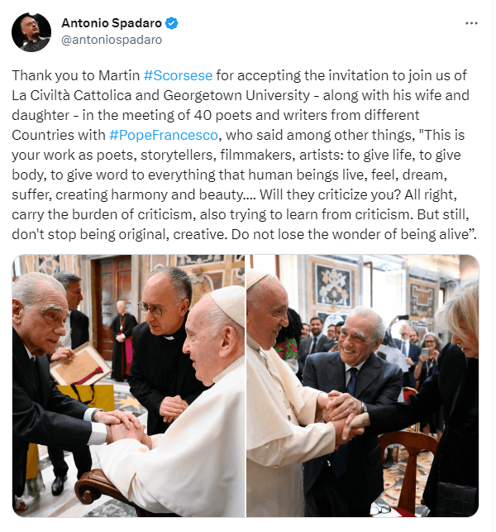Screen dimensions: 496x532
Task: Click the blue verified checkmark badge
Action: point(172,23)
